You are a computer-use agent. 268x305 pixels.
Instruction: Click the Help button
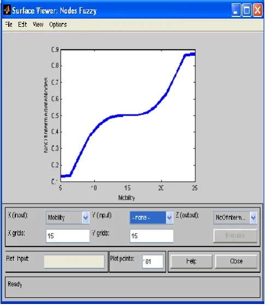191,261
